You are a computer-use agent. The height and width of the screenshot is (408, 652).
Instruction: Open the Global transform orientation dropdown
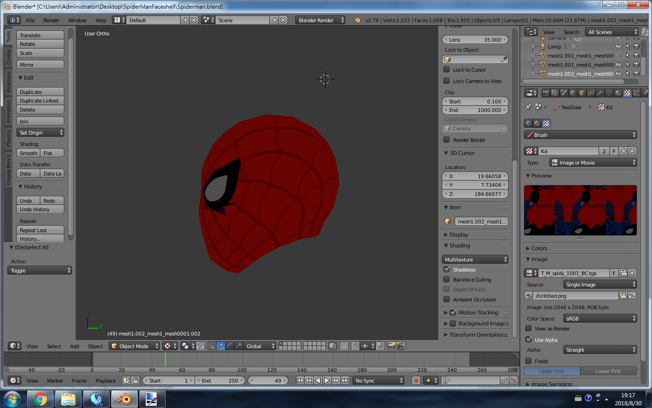coord(260,346)
